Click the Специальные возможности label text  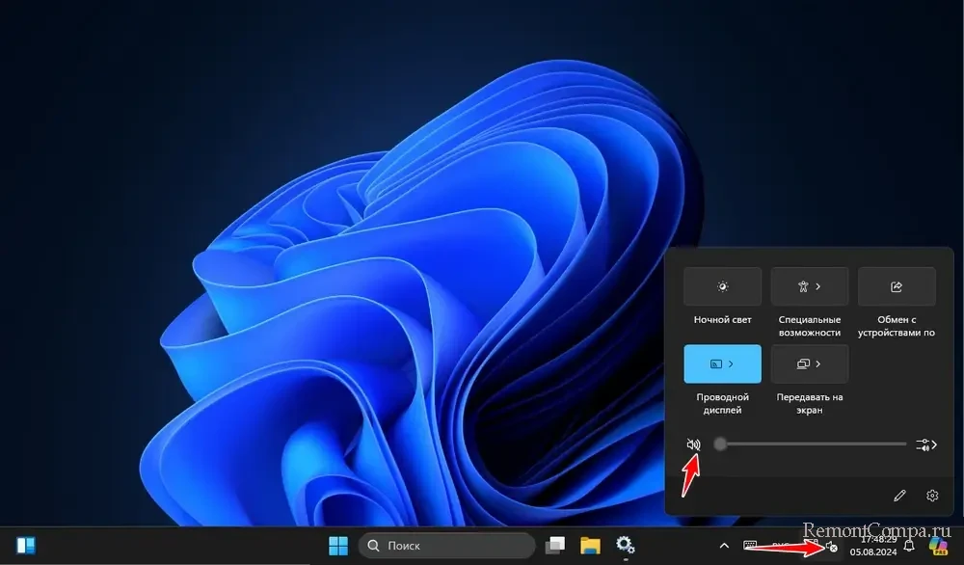(x=810, y=326)
